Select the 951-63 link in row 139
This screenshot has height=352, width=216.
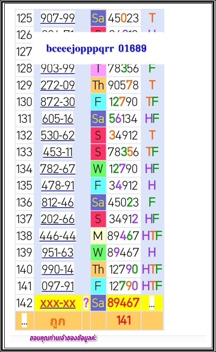coord(58,253)
